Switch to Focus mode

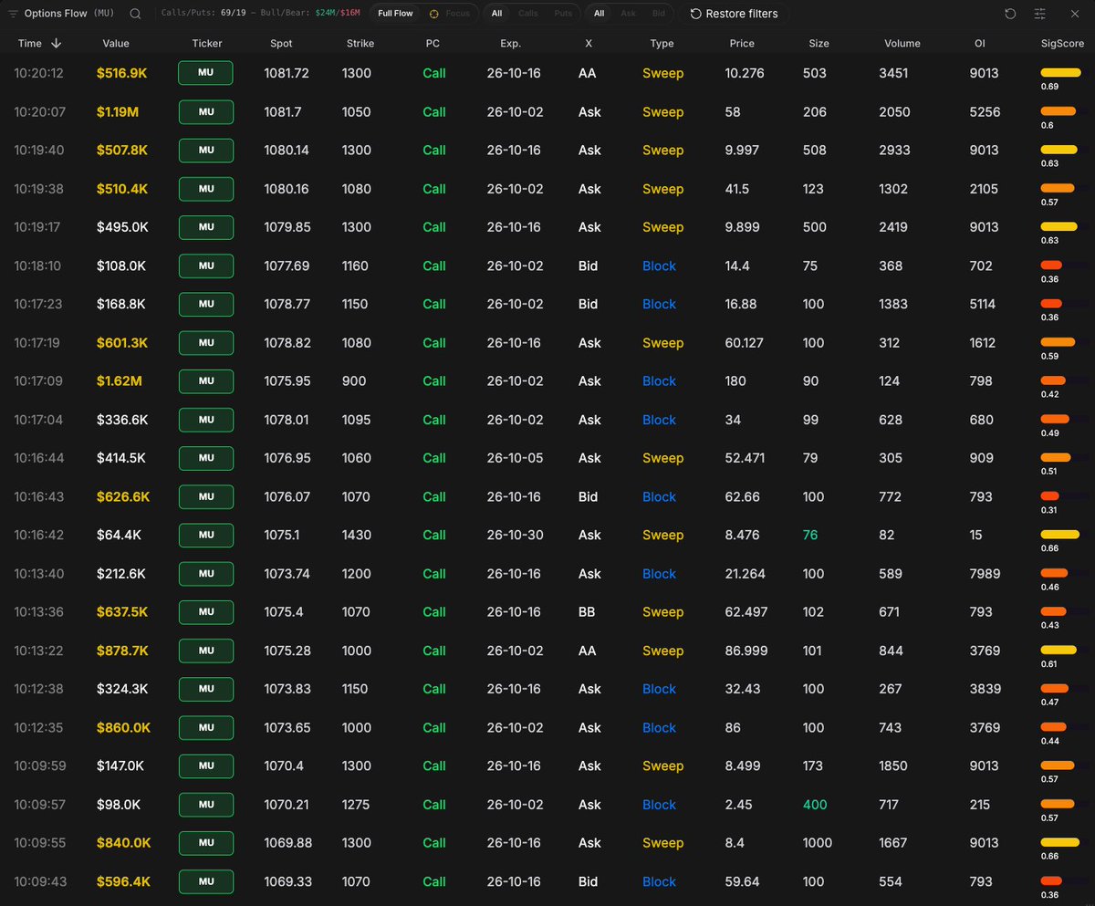(450, 14)
